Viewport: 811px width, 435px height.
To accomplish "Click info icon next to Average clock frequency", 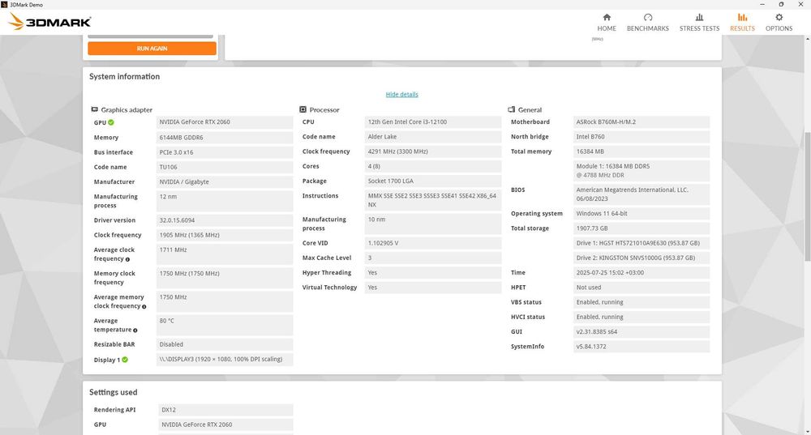I will (x=127, y=259).
